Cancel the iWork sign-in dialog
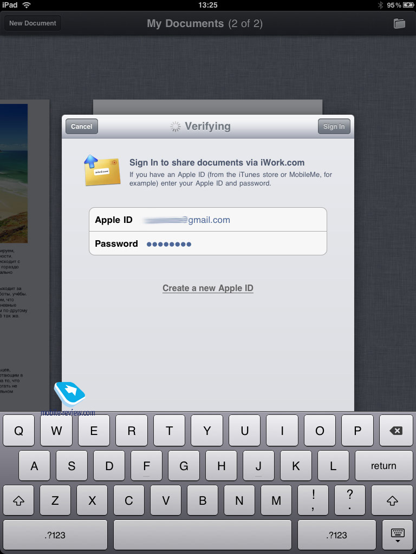This screenshot has height=554, width=416. (x=81, y=126)
